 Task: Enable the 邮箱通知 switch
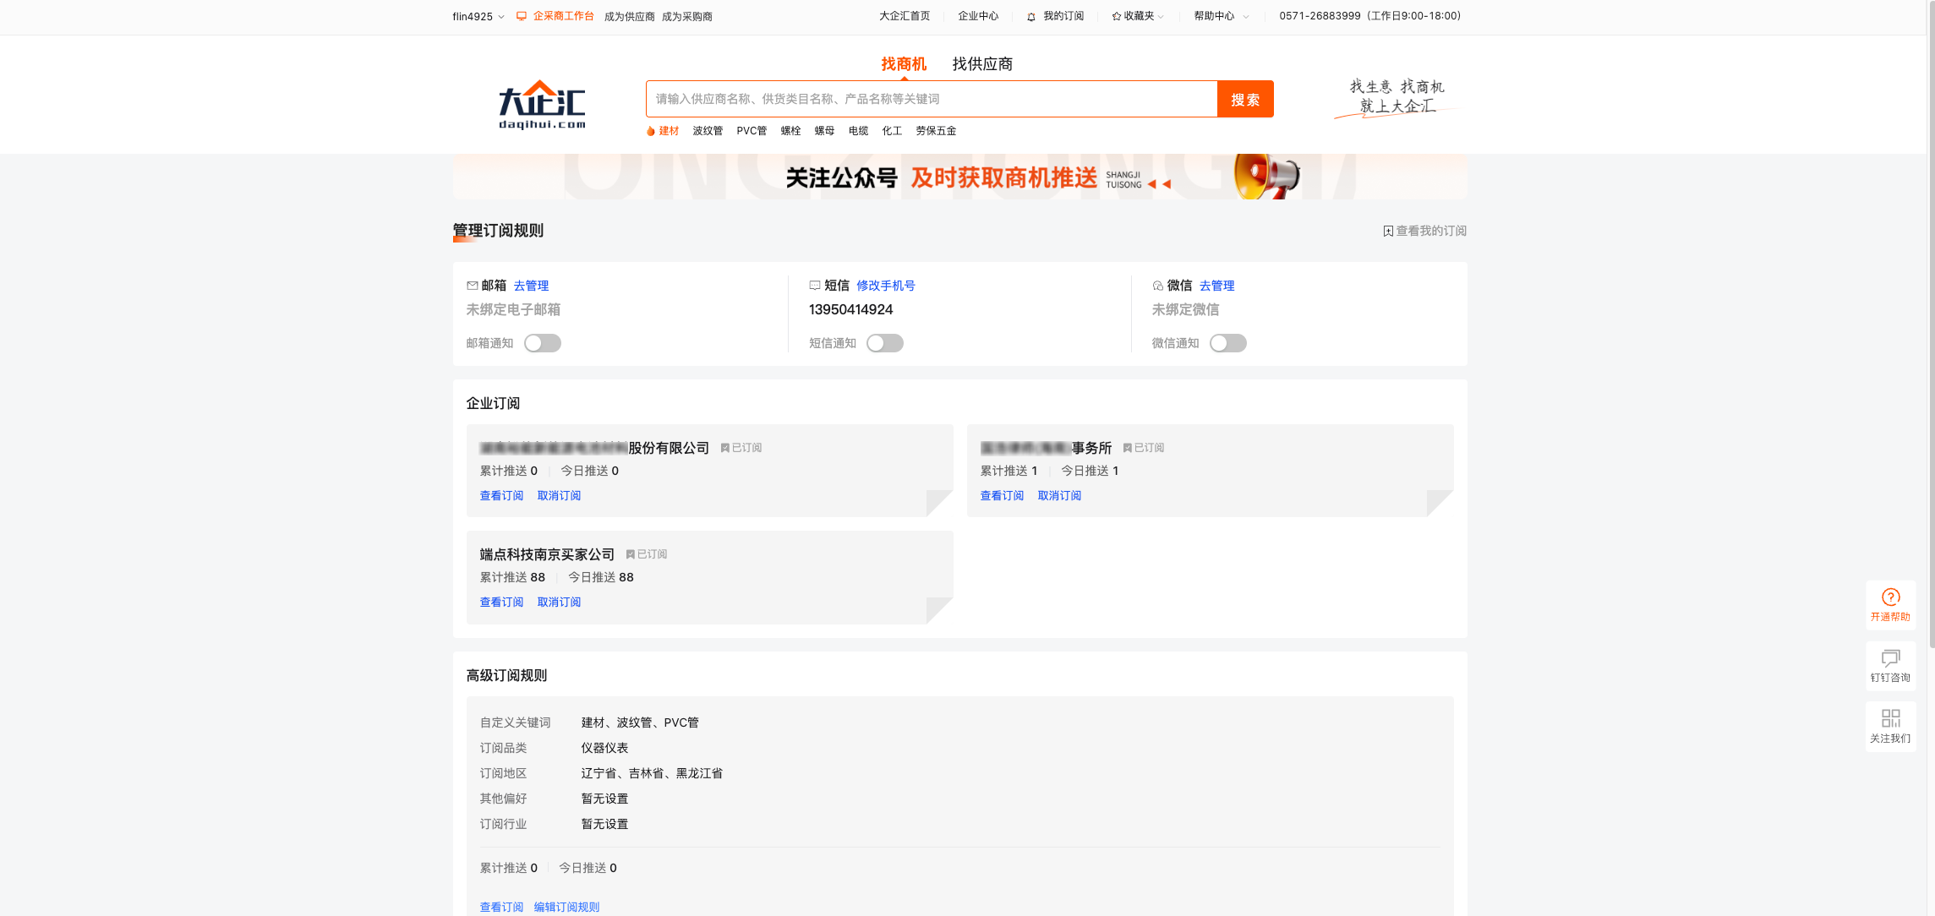542,342
